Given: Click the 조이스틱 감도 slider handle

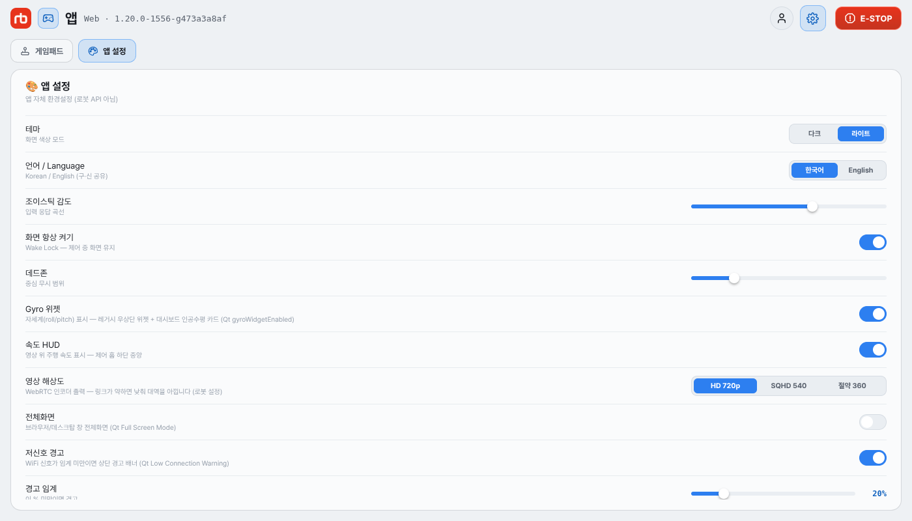Looking at the screenshot, I should tap(812, 206).
